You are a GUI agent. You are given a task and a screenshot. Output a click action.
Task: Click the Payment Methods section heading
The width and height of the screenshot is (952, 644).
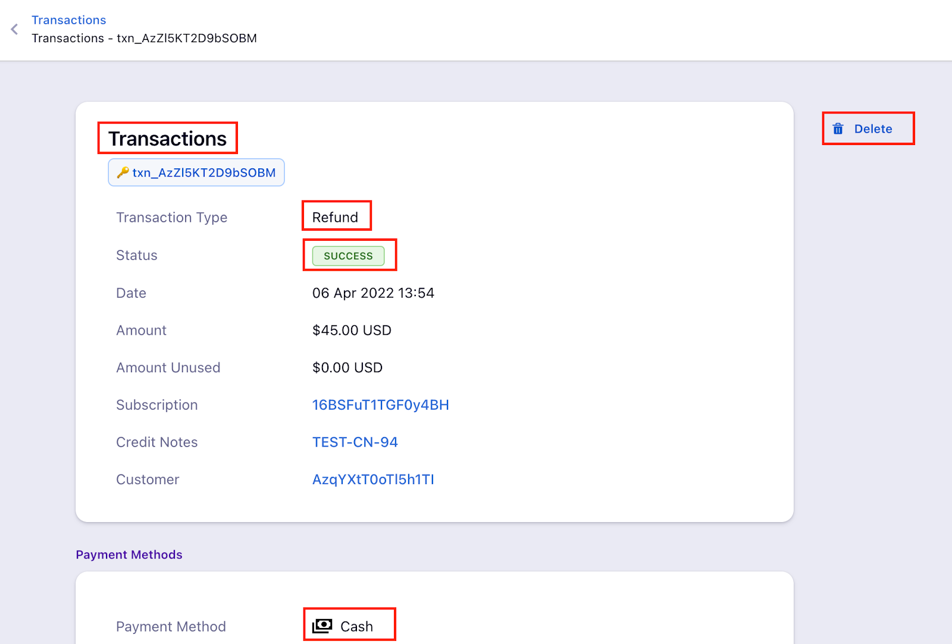click(x=129, y=555)
